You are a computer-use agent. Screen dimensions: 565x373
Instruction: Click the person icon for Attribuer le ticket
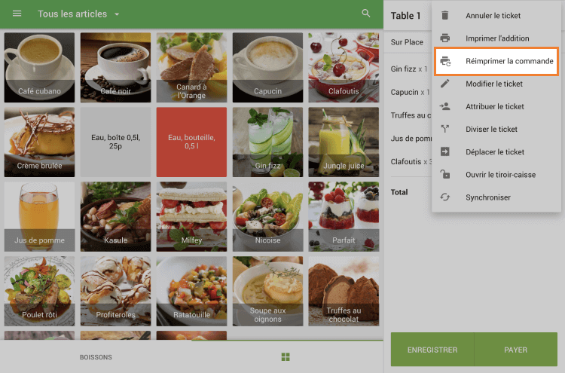[x=445, y=106]
